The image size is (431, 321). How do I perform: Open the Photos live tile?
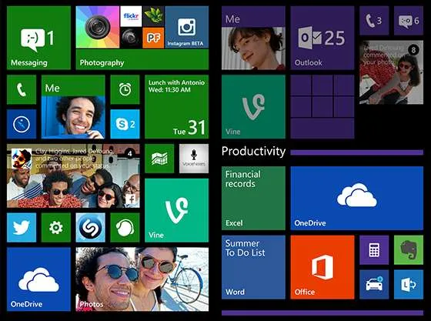pyautogui.click(x=142, y=279)
